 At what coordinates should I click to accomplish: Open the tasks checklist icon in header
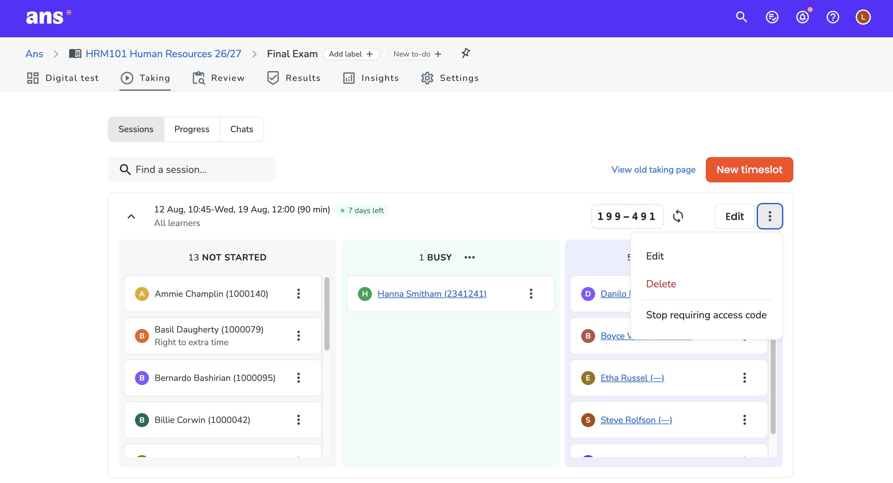(x=772, y=17)
